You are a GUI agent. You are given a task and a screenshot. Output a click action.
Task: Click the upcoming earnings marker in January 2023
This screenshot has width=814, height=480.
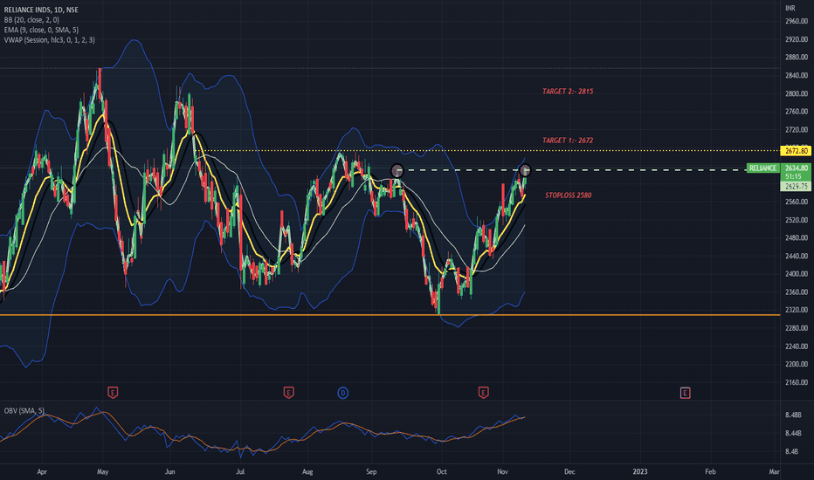686,393
